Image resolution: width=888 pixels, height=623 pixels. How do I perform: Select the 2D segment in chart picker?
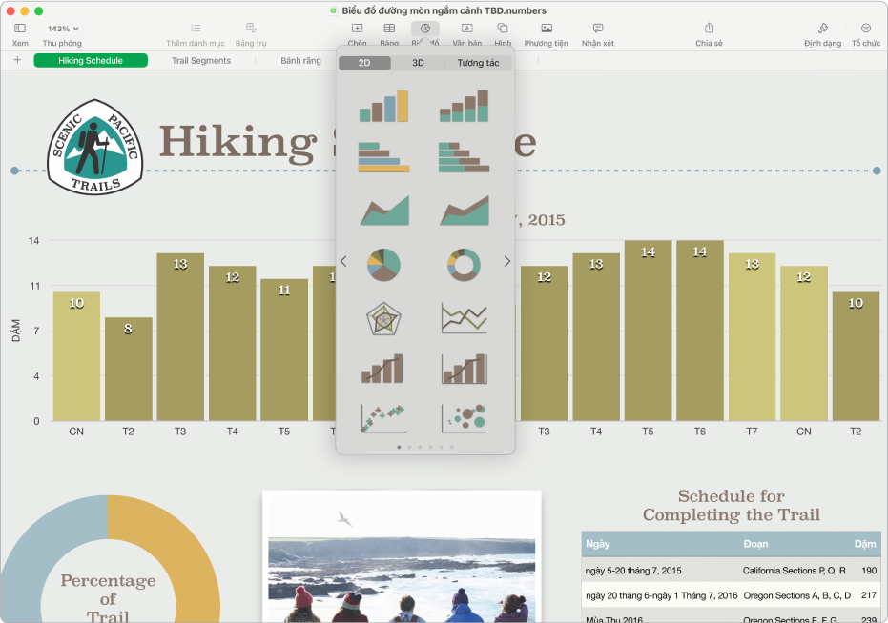[364, 63]
